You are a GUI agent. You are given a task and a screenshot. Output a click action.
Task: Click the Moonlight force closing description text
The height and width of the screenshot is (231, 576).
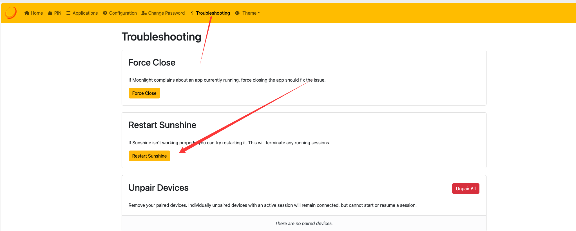pos(227,80)
